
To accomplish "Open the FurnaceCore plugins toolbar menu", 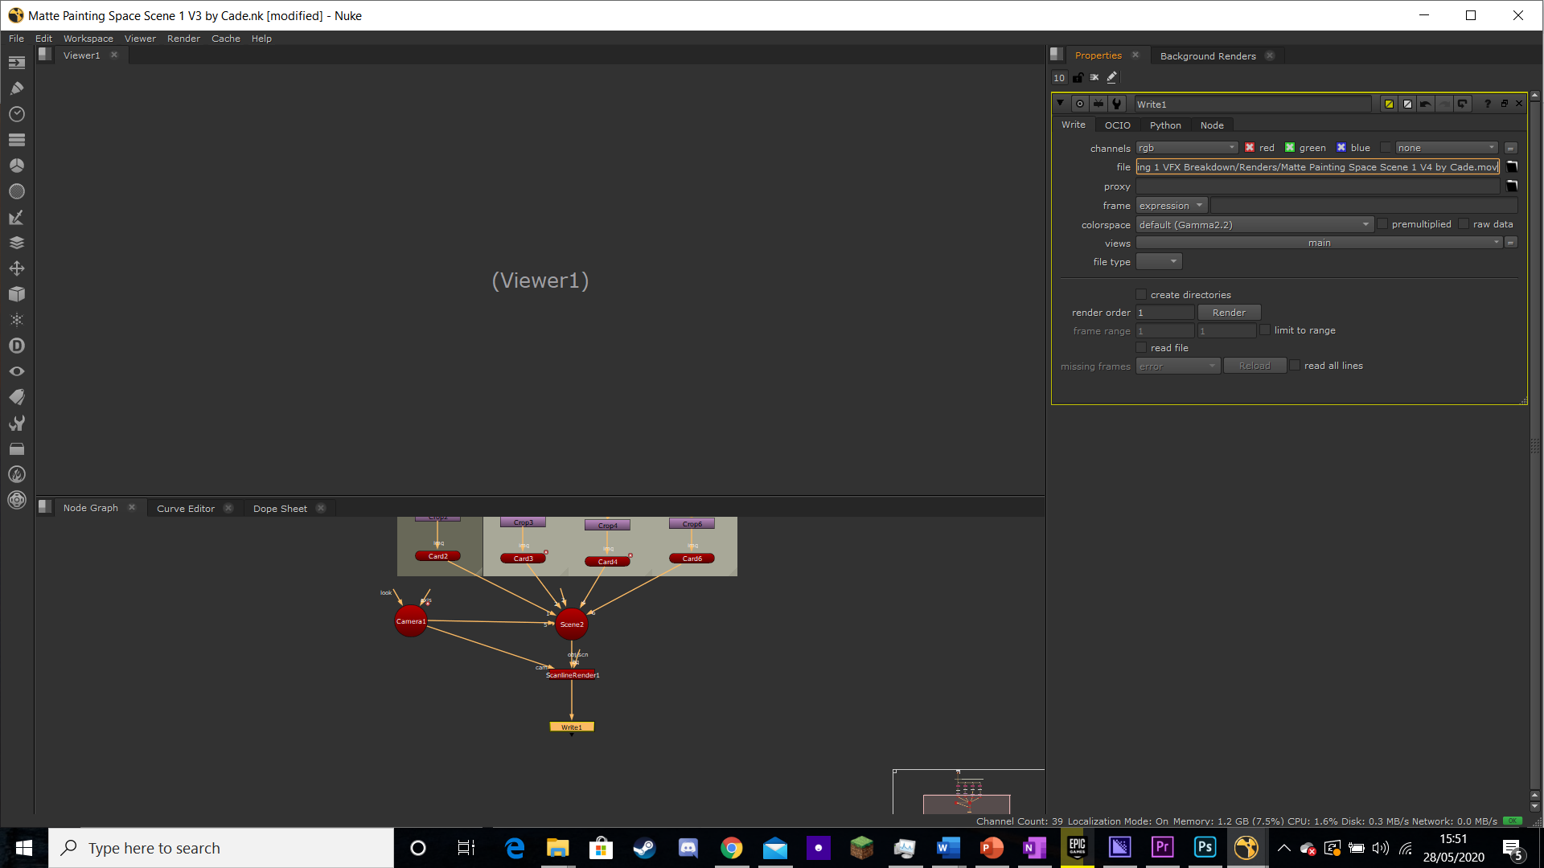I will [x=17, y=474].
